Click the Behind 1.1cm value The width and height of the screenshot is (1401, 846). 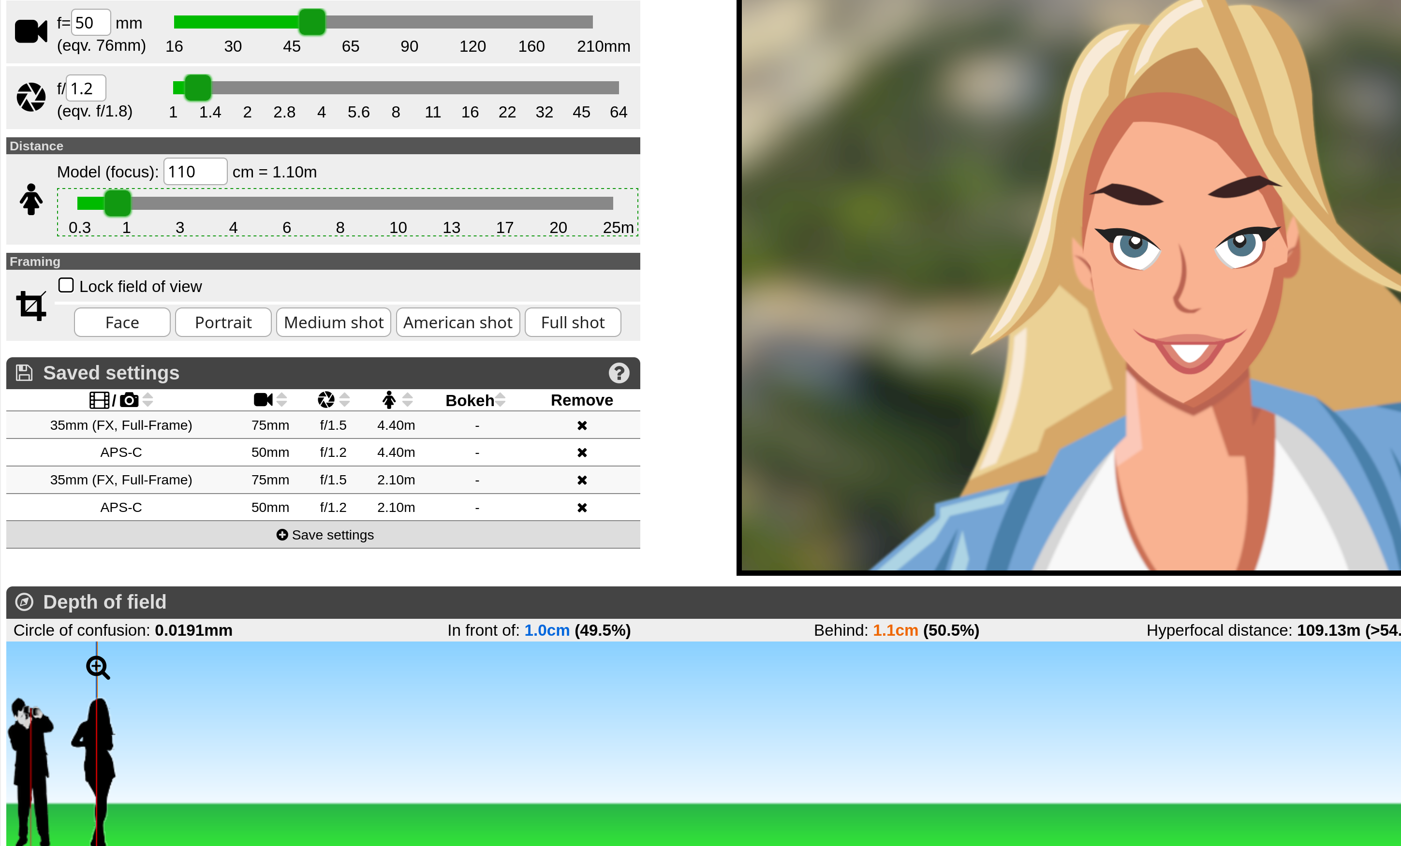(x=896, y=630)
